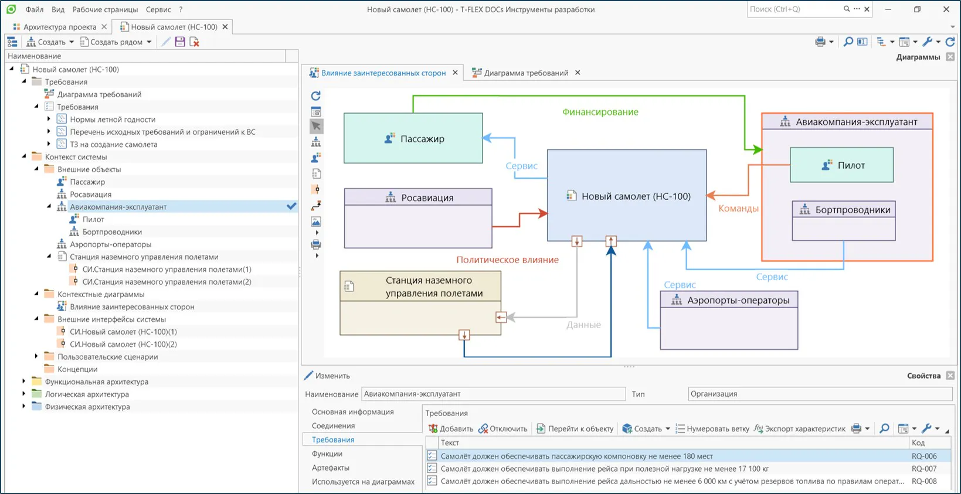Pick the organization chart tool in the diagram toolbar
This screenshot has width=961, height=494.
coord(316,142)
